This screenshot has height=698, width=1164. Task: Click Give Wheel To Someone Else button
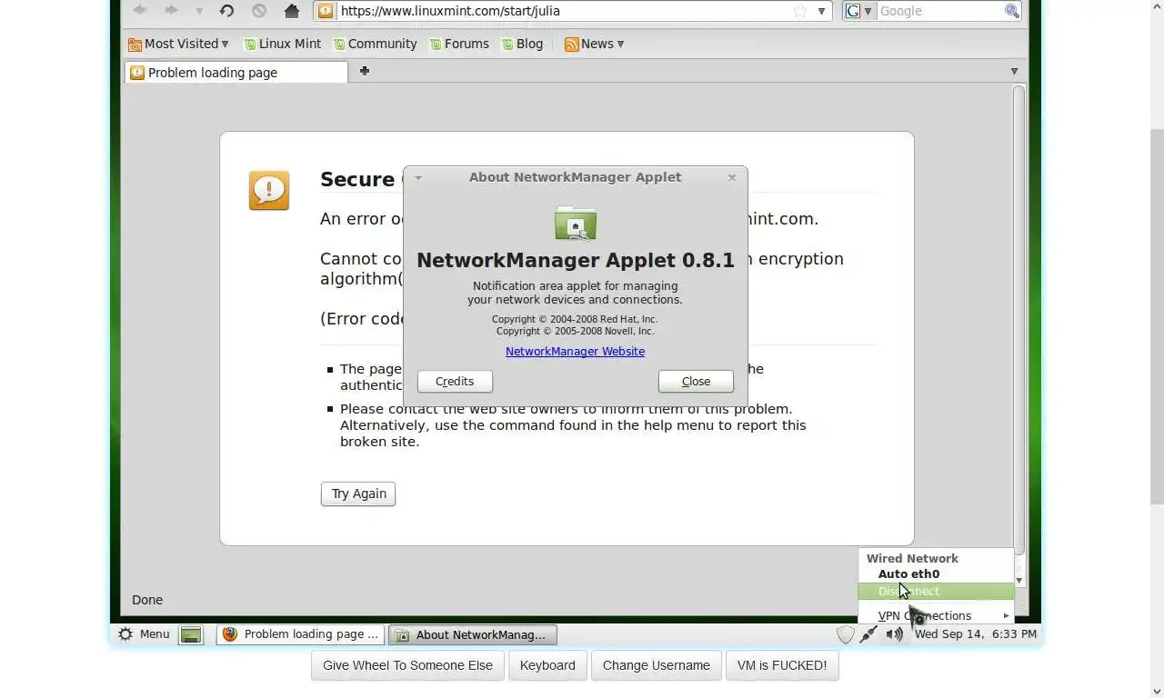click(407, 665)
